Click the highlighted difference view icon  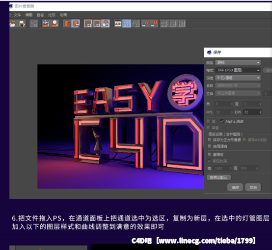point(127,24)
